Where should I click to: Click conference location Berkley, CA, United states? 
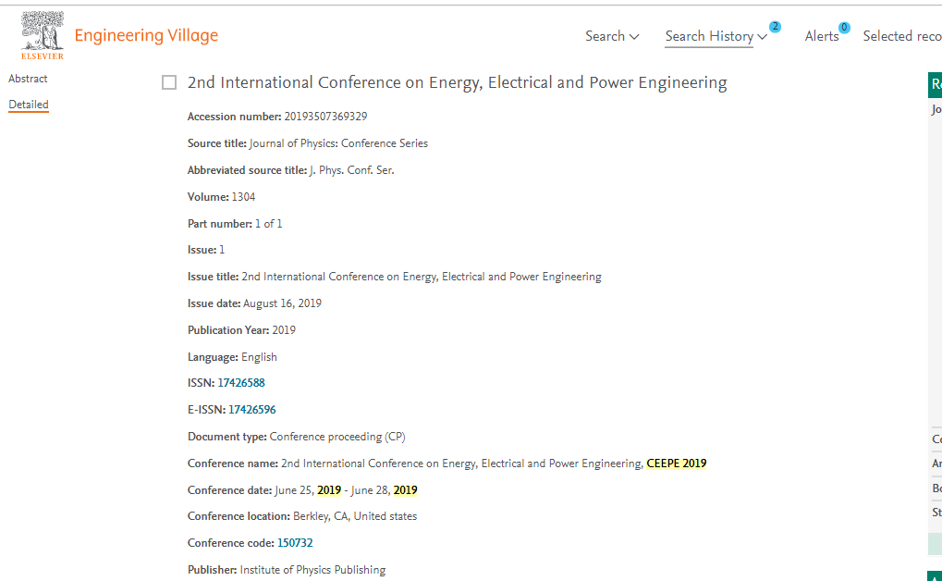click(x=355, y=516)
